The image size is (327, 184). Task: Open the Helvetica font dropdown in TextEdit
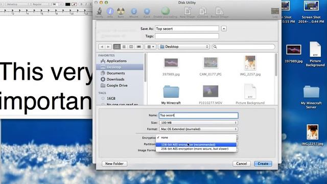[x=17, y=4]
